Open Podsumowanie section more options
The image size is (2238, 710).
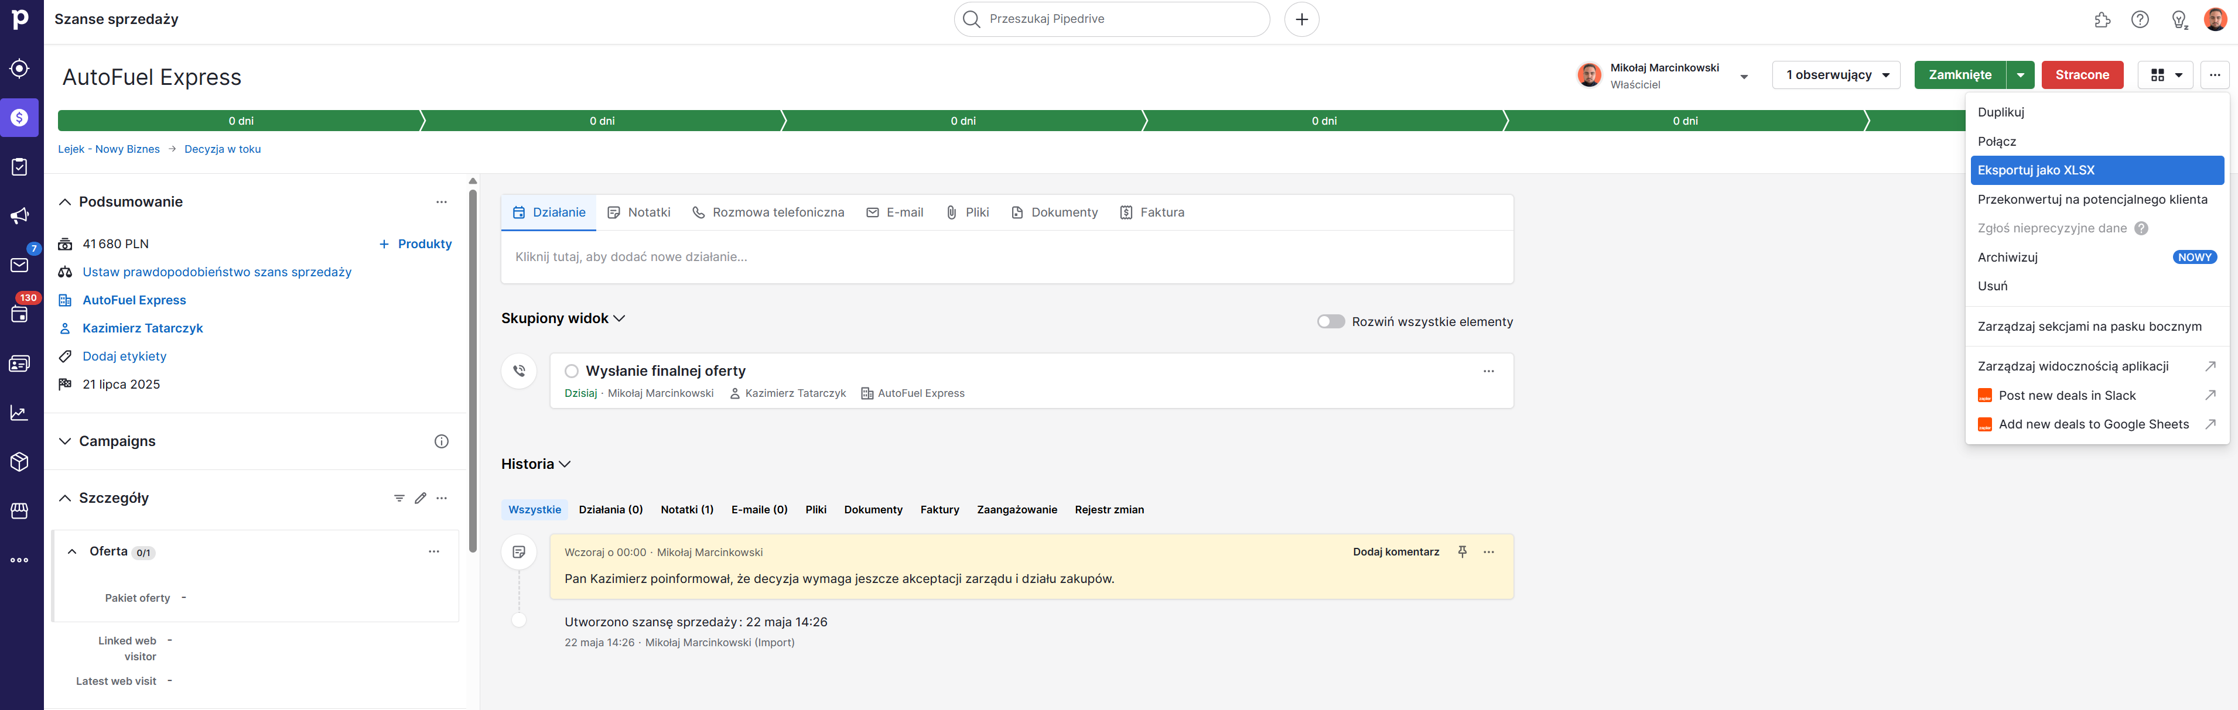click(x=442, y=201)
